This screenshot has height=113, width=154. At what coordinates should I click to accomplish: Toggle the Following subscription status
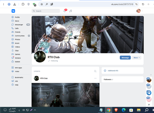tap(53, 61)
